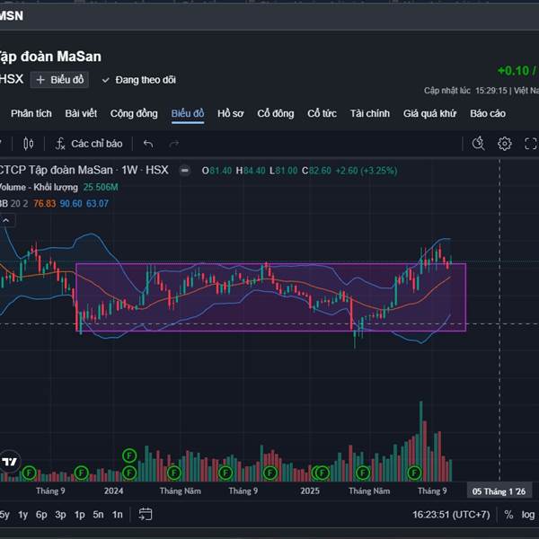Image resolution: width=539 pixels, height=539 pixels.
Task: Click the F event marker above Tháng Năm 2025
Action: [363, 473]
